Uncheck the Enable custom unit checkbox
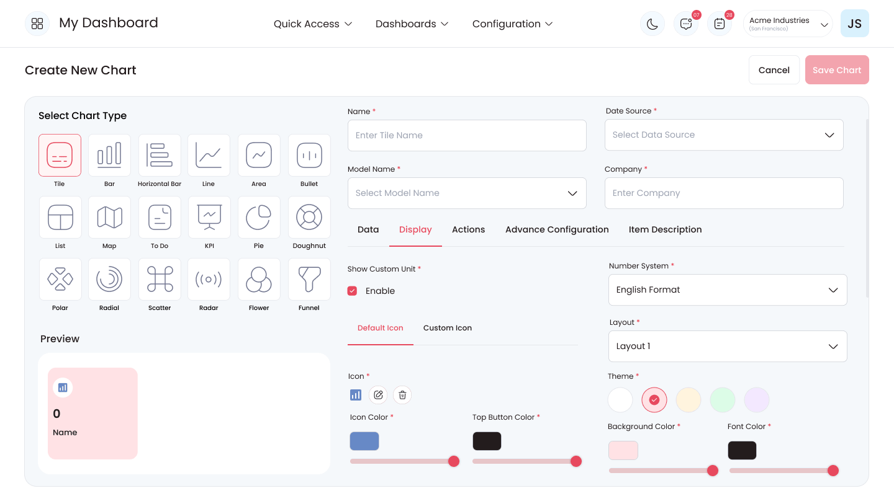This screenshot has height=496, width=894. [352, 291]
